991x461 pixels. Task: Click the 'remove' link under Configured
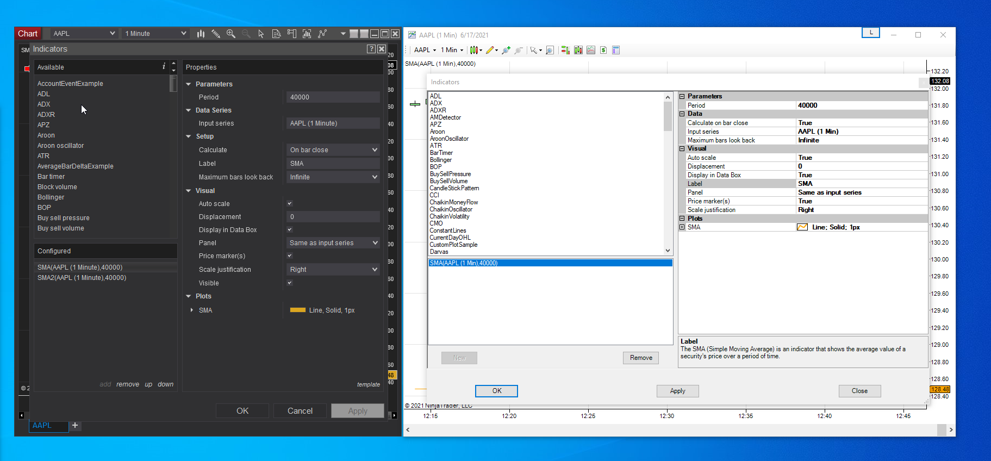(128, 384)
